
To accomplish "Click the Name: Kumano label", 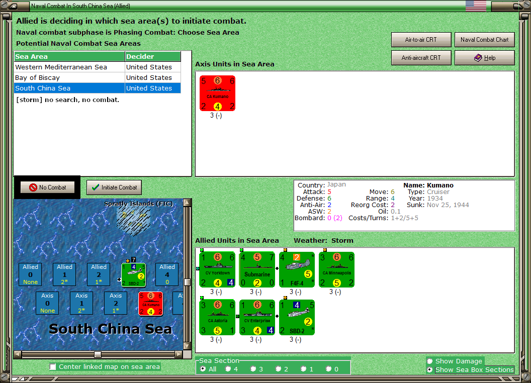I will pyautogui.click(x=428, y=185).
